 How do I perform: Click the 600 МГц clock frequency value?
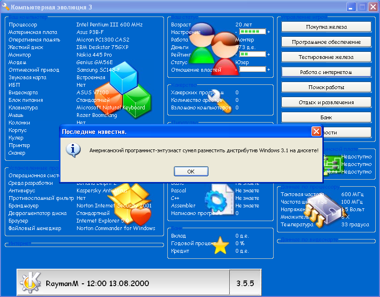[x=353, y=194]
